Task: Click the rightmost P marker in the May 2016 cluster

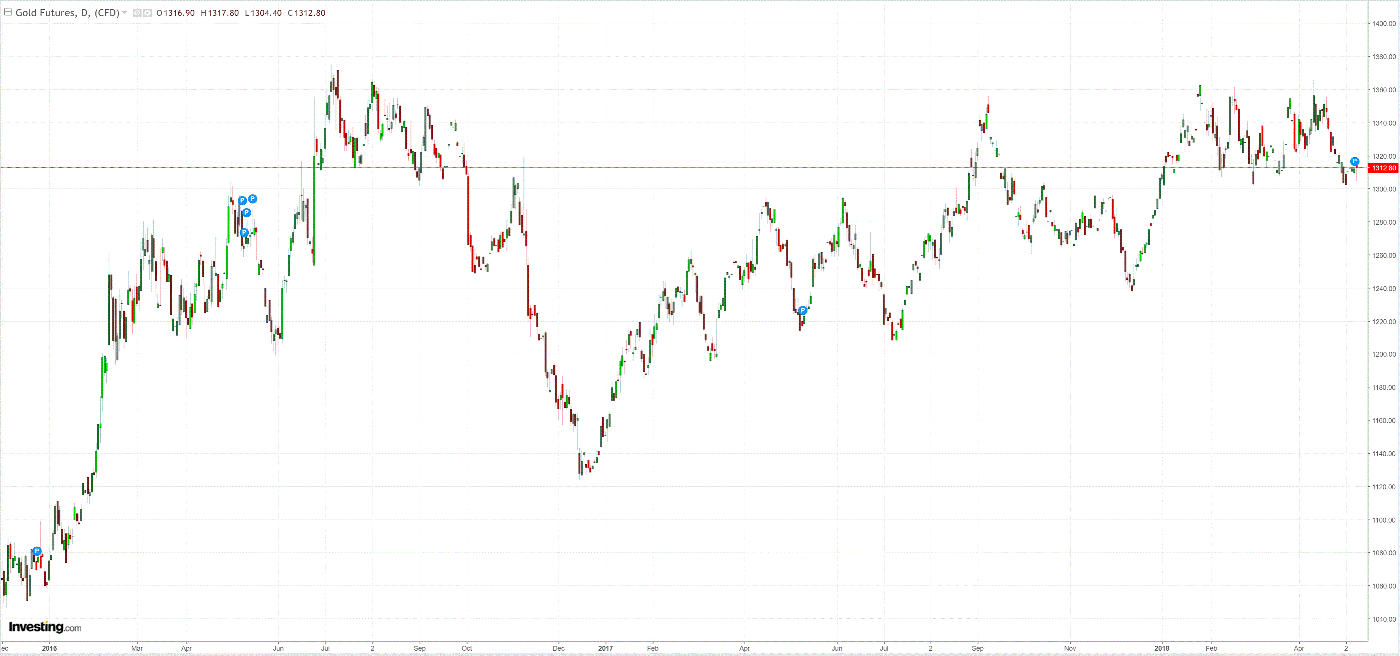Action: (253, 199)
